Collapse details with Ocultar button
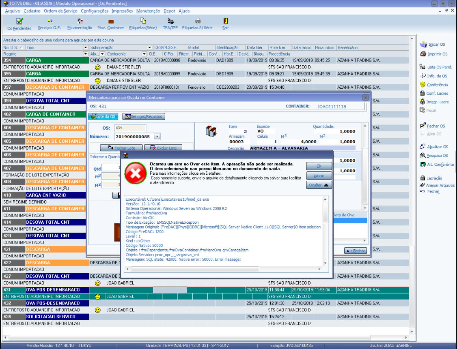The image size is (457, 349). (319, 185)
